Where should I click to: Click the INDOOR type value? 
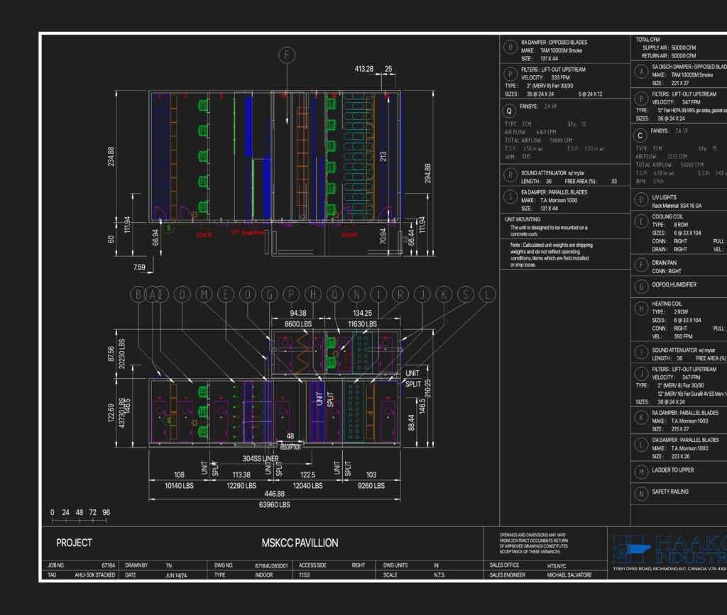pyautogui.click(x=264, y=575)
